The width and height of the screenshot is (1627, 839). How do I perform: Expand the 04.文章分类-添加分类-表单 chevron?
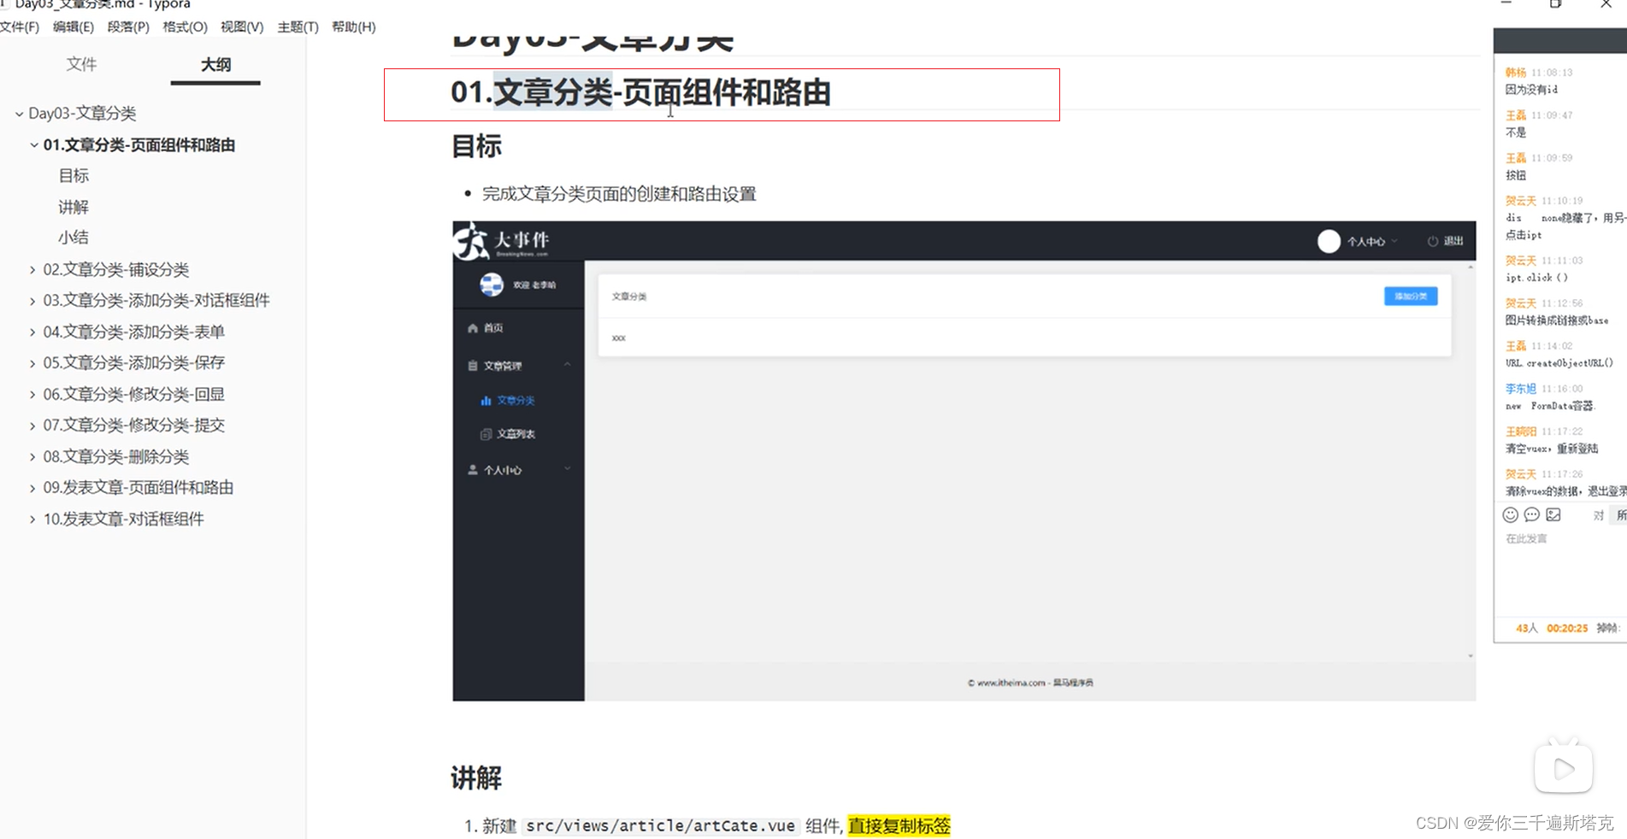(x=32, y=332)
